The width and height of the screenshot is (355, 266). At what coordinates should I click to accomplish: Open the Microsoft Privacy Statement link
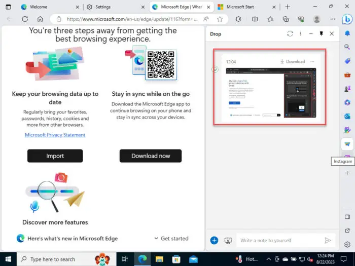point(55,135)
